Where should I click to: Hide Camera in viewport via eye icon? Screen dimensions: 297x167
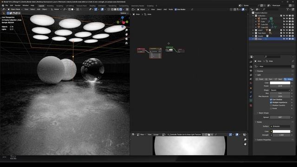[x=287, y=19]
